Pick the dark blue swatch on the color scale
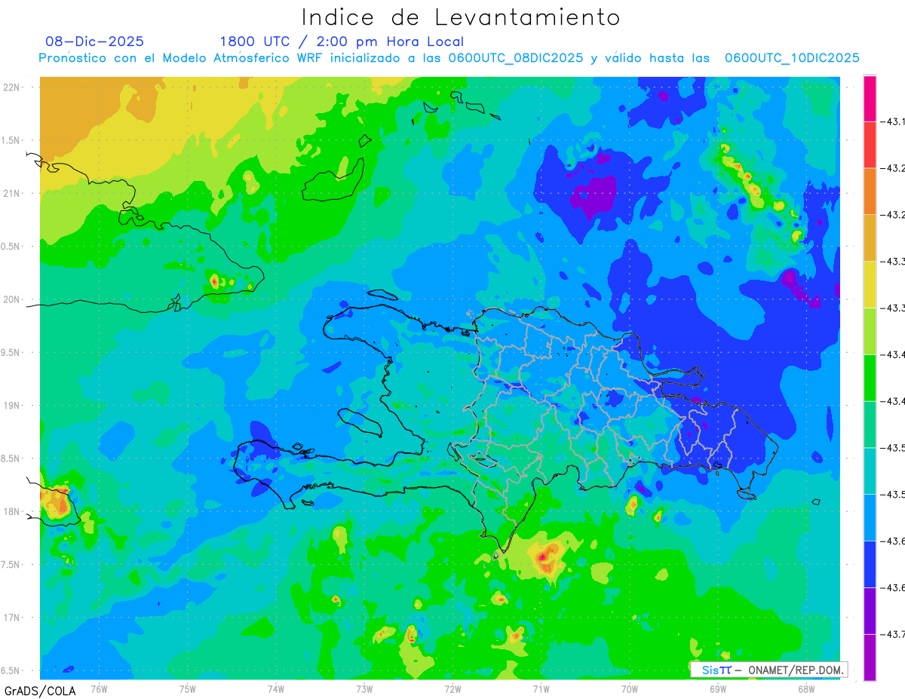Viewport: 905px width, 699px height. coord(870,564)
